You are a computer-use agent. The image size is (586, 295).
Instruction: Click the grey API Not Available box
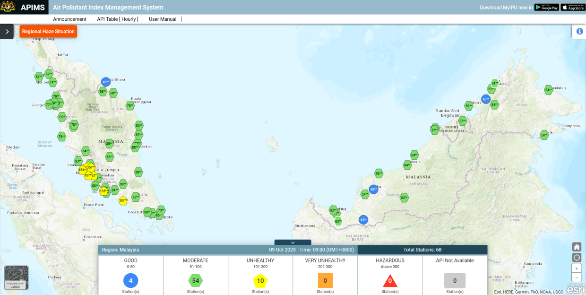(x=455, y=280)
